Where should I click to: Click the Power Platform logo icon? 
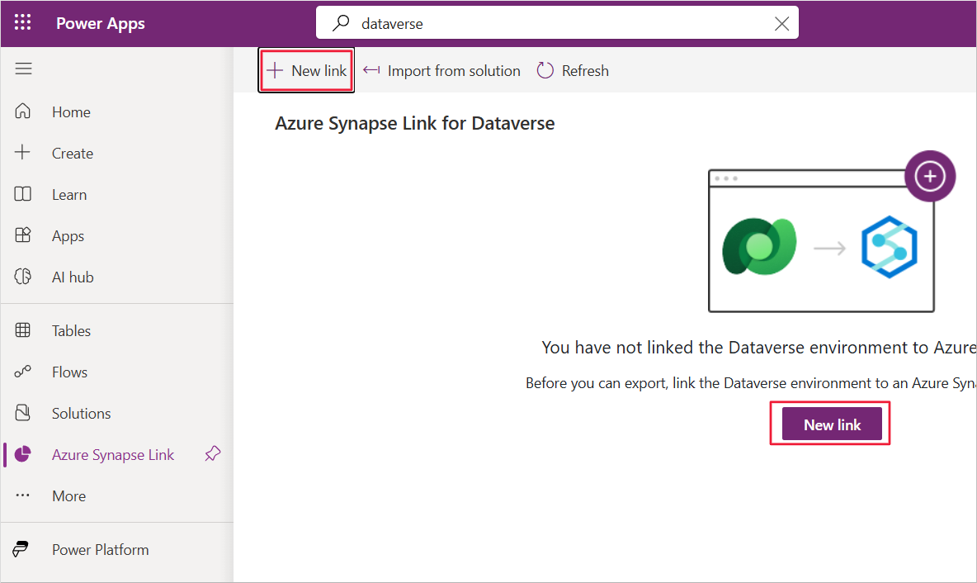pyautogui.click(x=21, y=548)
